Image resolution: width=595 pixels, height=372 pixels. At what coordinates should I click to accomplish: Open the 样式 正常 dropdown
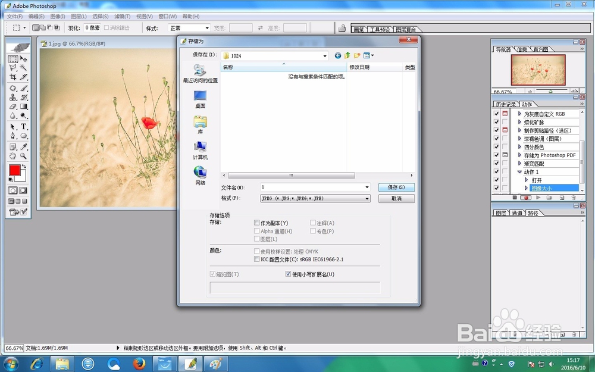(x=207, y=28)
